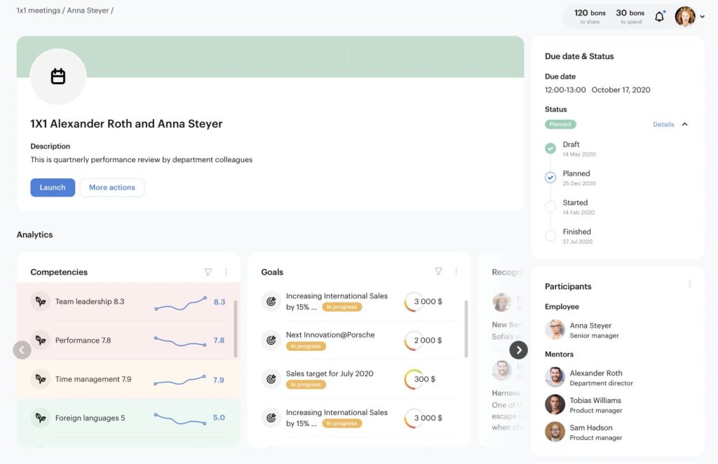The image size is (718, 464).
Task: Click the 120 bons to share counter
Action: [590, 17]
